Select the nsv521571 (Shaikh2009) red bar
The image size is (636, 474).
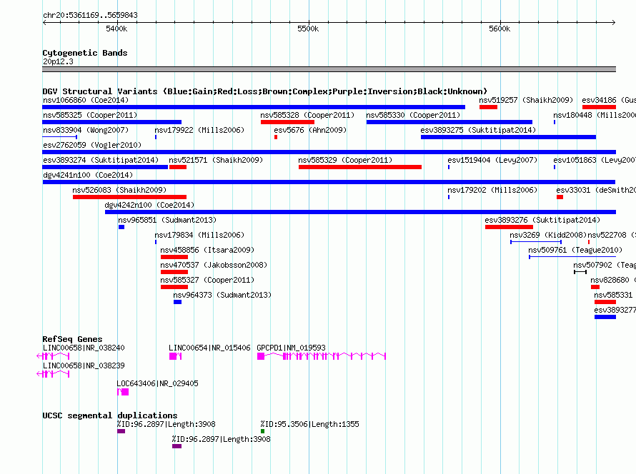178,167
